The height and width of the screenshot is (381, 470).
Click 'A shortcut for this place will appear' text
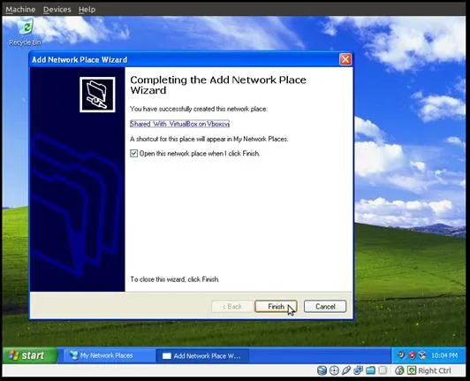tap(208, 139)
